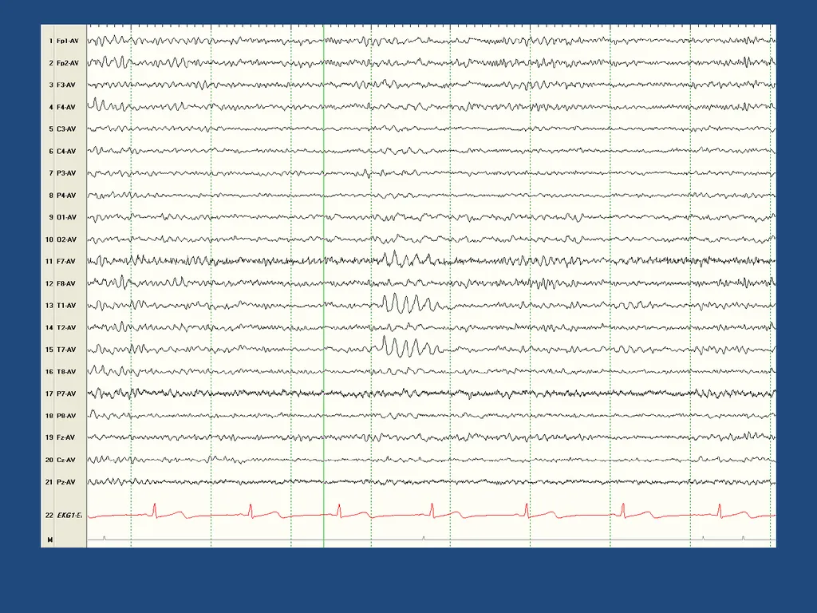Select channel label 8 P4-AV
Viewport: 817px width, 613px height.
[x=62, y=196]
